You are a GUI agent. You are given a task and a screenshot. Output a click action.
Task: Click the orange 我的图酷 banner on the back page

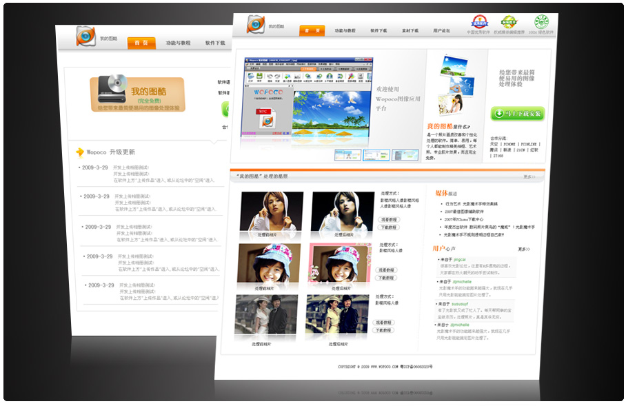pyautogui.click(x=137, y=94)
